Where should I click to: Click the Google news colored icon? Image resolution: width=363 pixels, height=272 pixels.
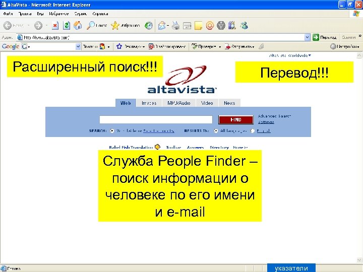click(x=102, y=46)
